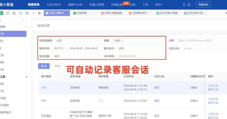The width and height of the screenshot is (227, 119).
Task: Open 服务记录 for the 川川 row
Action: click(x=213, y=89)
